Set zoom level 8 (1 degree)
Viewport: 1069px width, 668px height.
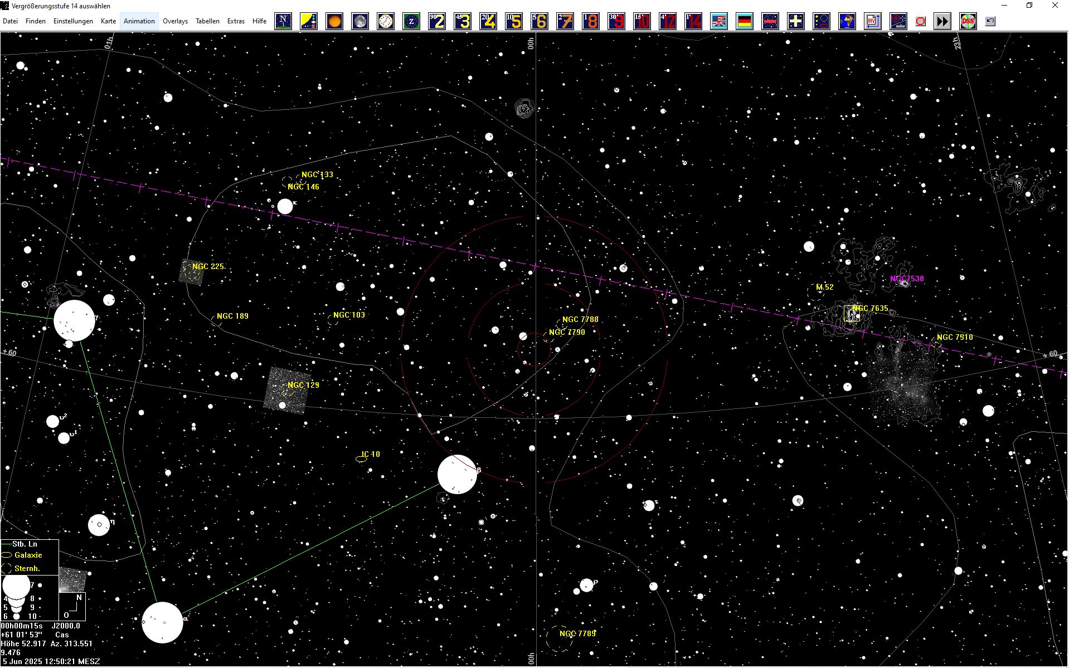(x=591, y=21)
